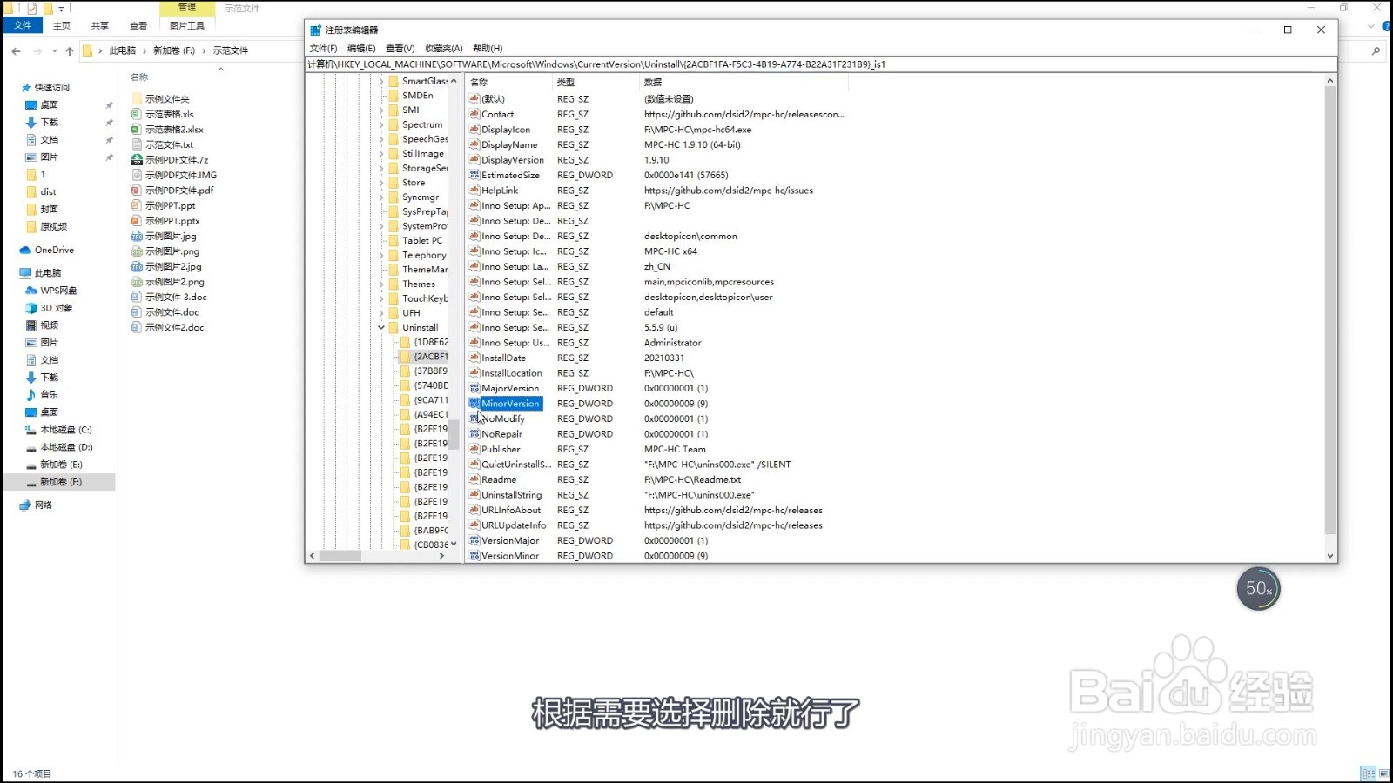
Task: Click the registry address path bar
Action: coord(821,64)
